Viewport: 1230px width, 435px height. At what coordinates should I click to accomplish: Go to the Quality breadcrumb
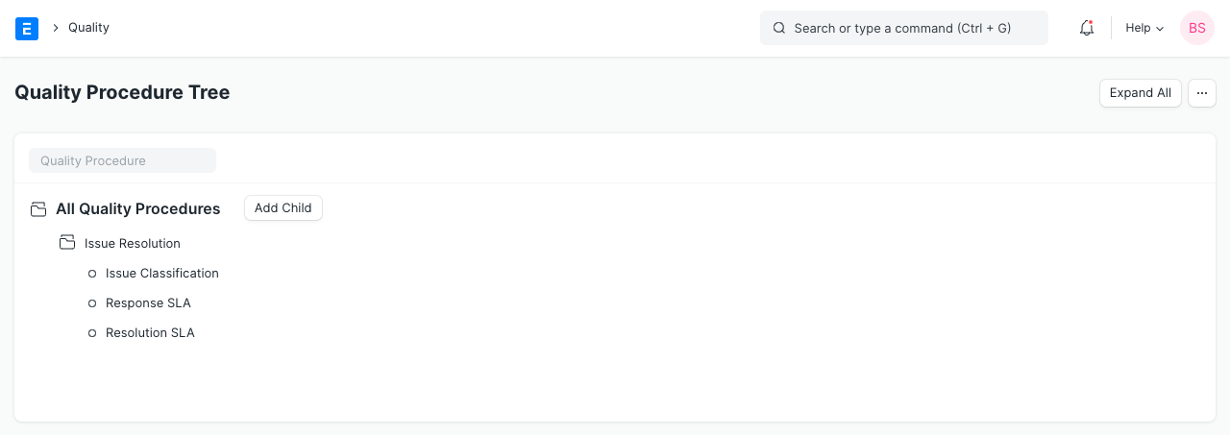pyautogui.click(x=88, y=28)
